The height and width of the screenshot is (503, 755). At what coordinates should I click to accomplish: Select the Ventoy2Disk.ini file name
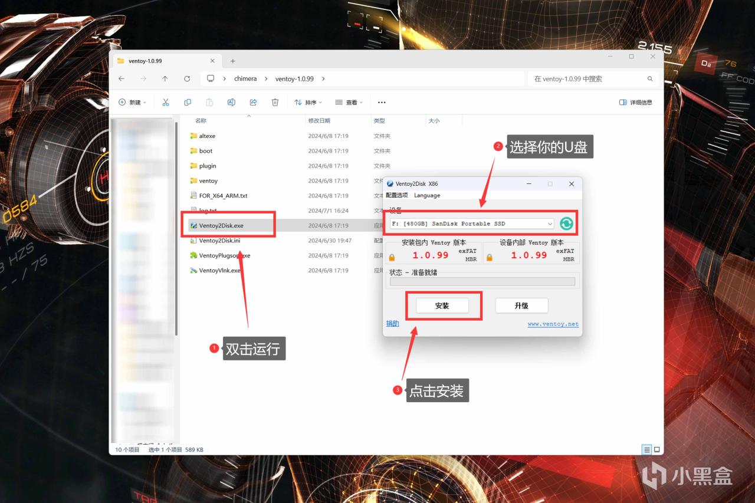219,241
